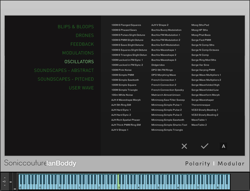Viewport: 250px width, 191px height.
Task: Select preset Serge Wavefolded High
Action: coord(205,85)
